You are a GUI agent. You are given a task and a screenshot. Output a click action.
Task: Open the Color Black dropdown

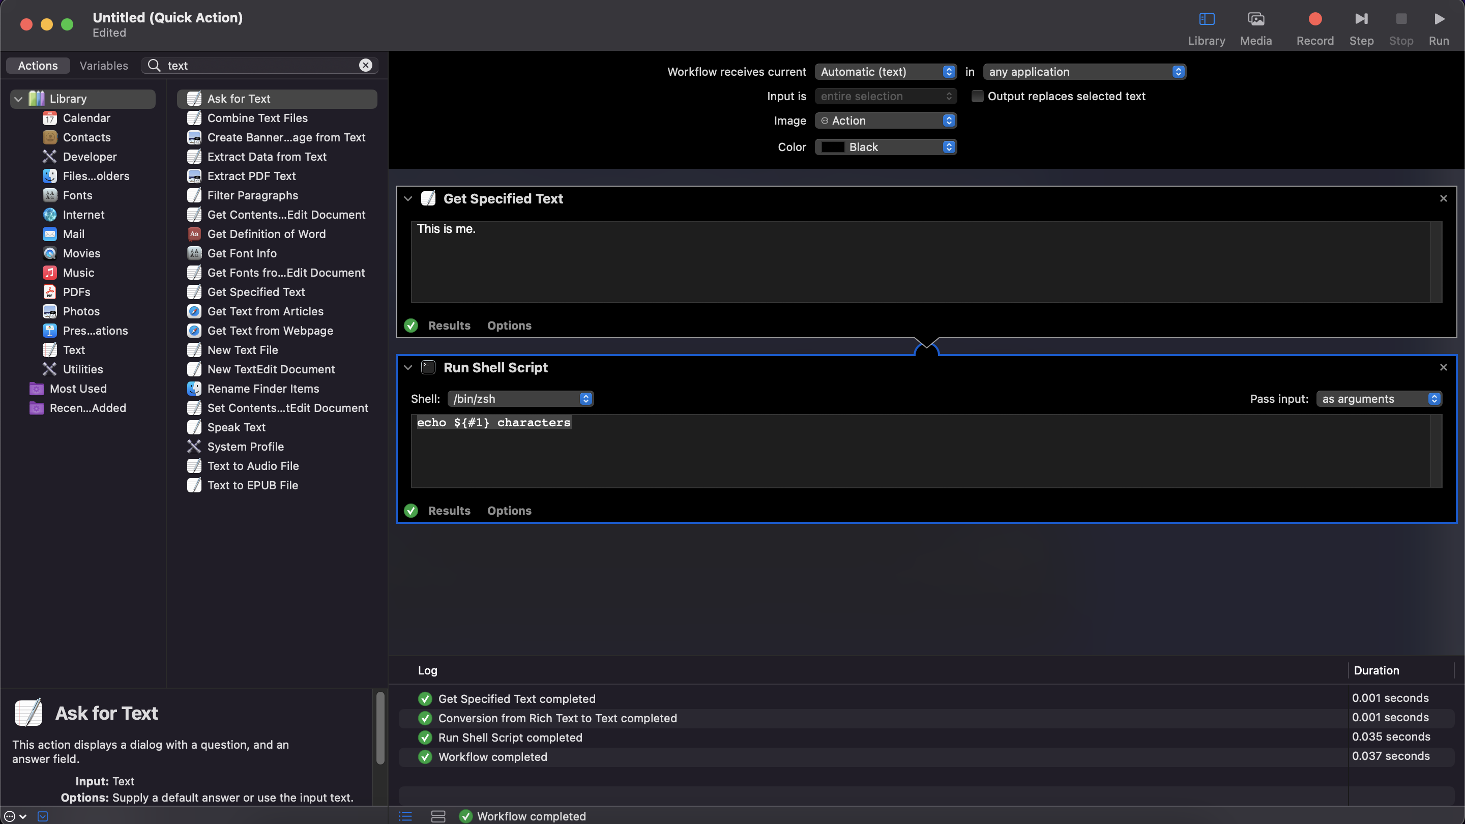[x=886, y=146]
